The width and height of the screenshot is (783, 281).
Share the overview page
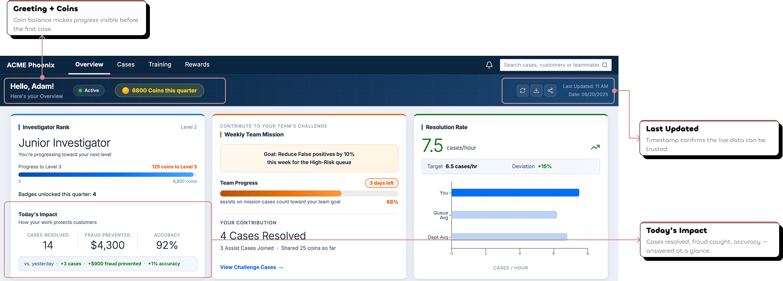click(x=550, y=91)
